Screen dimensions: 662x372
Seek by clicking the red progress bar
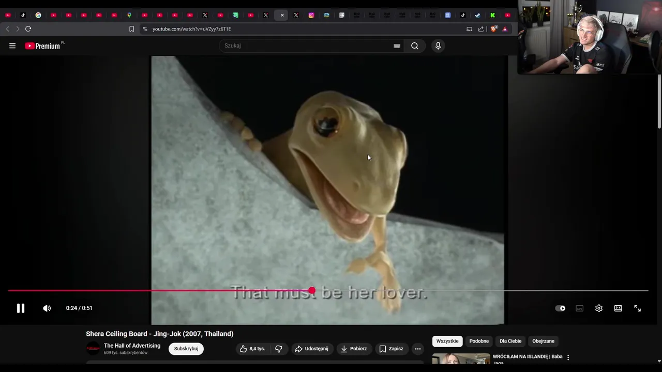click(x=160, y=290)
